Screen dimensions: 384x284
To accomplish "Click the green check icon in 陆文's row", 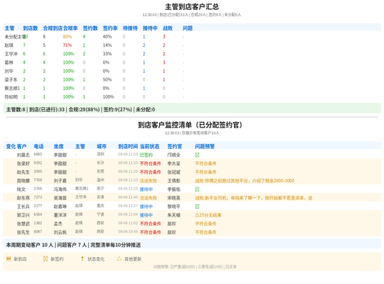I will coord(197,189).
